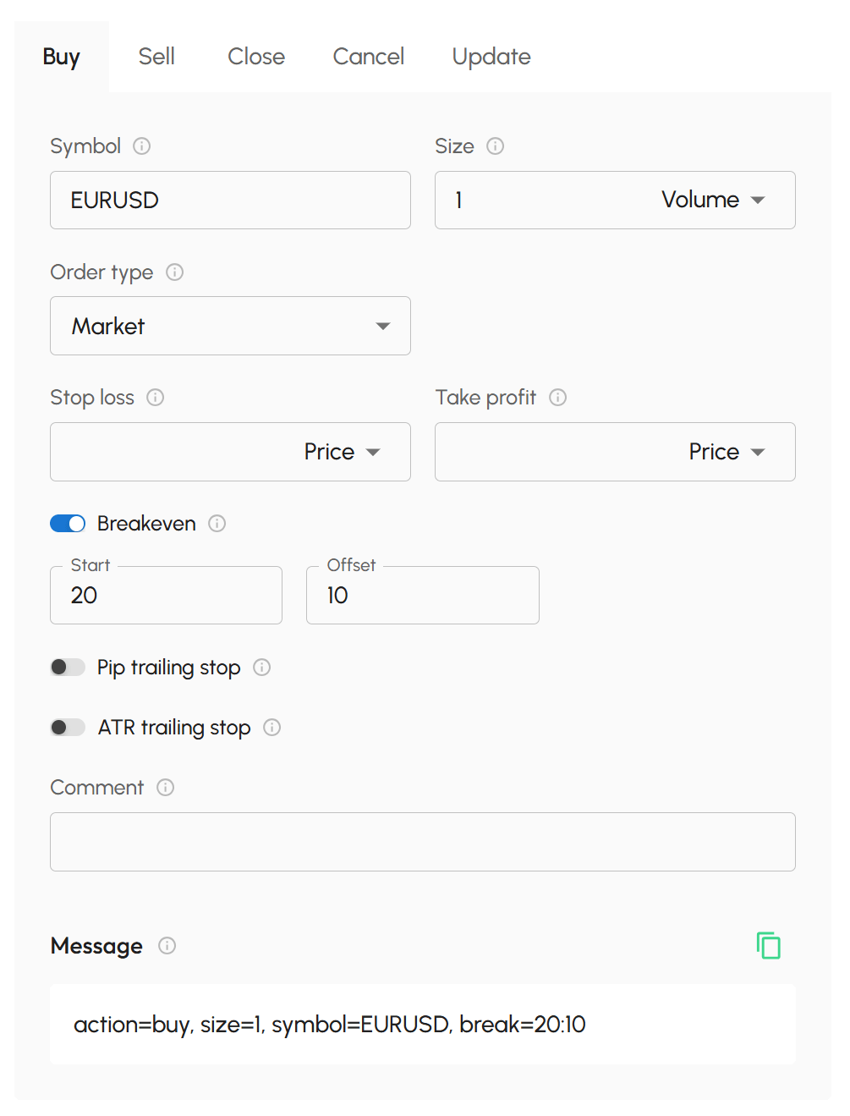Expand the Market order type dropdown
The width and height of the screenshot is (850, 1116).
[230, 327]
